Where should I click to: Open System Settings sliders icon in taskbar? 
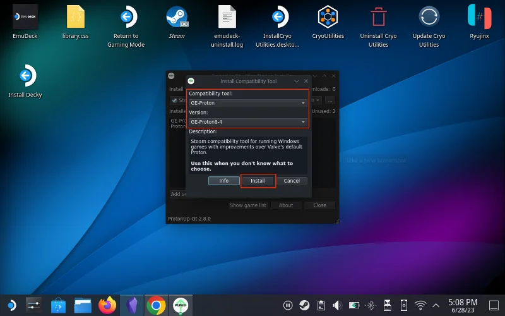pos(34,305)
